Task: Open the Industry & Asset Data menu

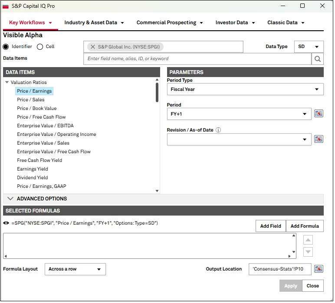Action: point(95,23)
